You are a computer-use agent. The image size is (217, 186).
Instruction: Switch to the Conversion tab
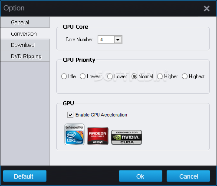pyautogui.click(x=25, y=33)
